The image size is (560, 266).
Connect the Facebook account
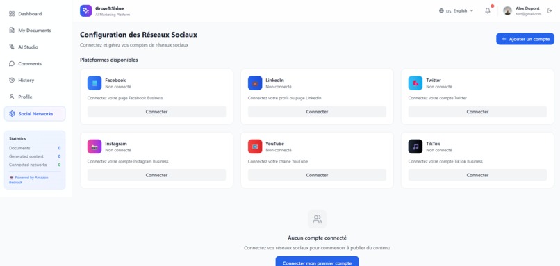156,111
